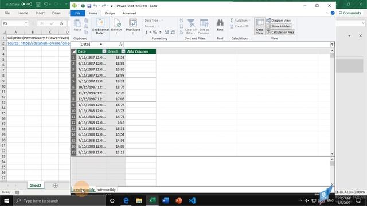Click the undo icon in Power Pivot title bar
Viewport: 367px width, 206px height.
tap(95, 6)
